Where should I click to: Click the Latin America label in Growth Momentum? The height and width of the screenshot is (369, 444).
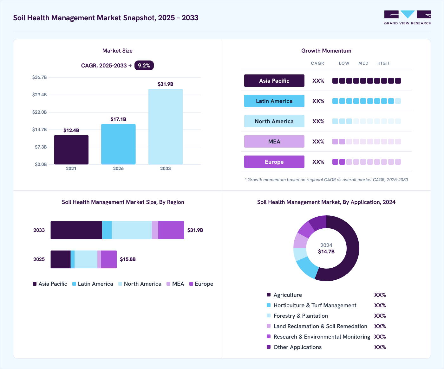tap(274, 101)
